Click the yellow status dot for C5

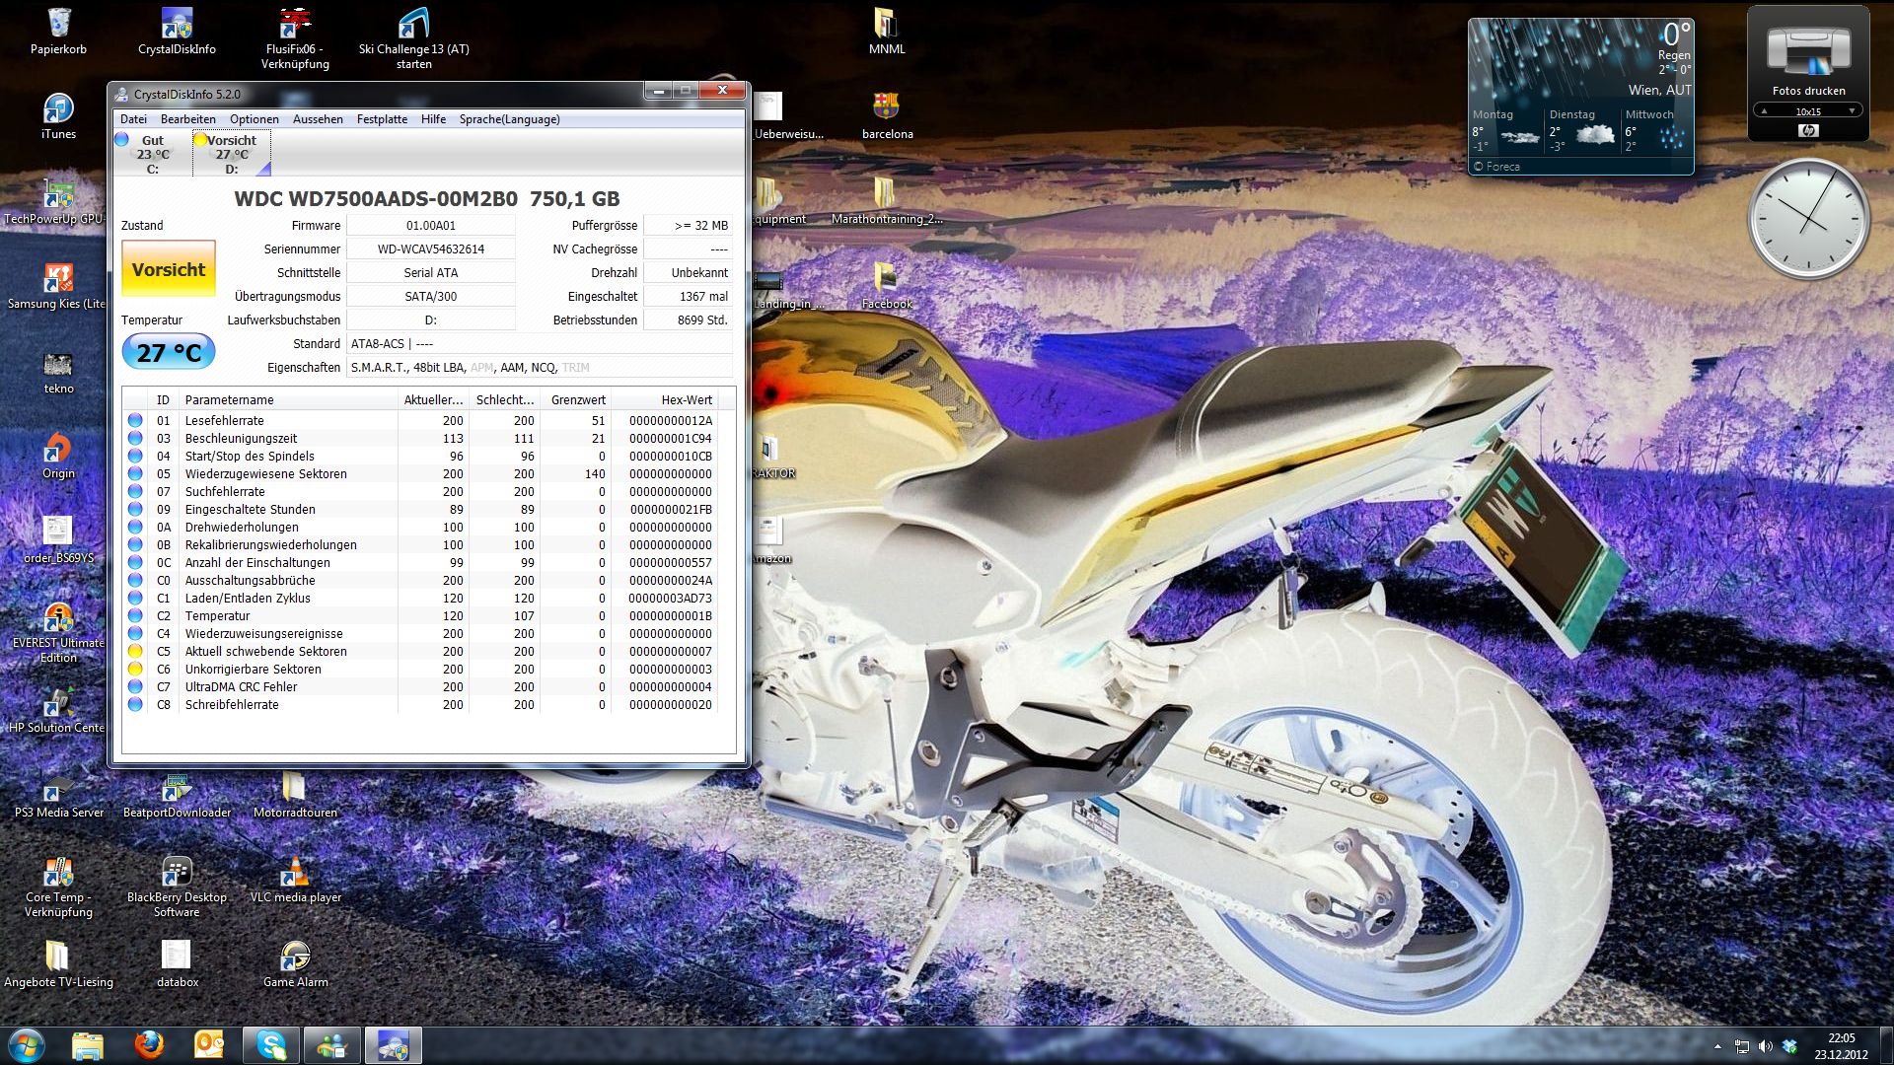135,652
